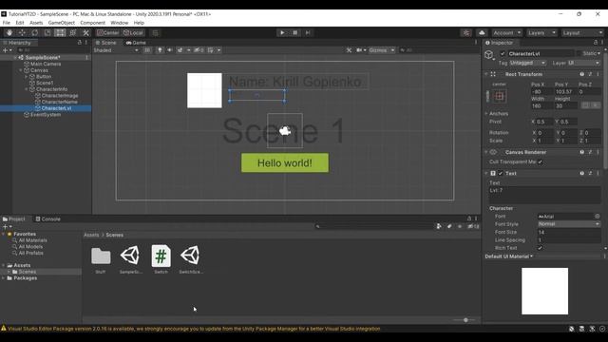Open scene view tools settings icon
Viewport: 608px width, 342px height.
click(349, 50)
